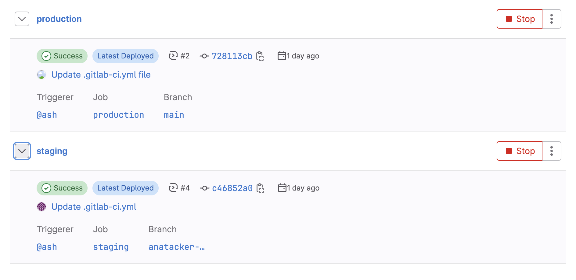Open commit 728113cb
576x280 pixels.
coord(232,56)
